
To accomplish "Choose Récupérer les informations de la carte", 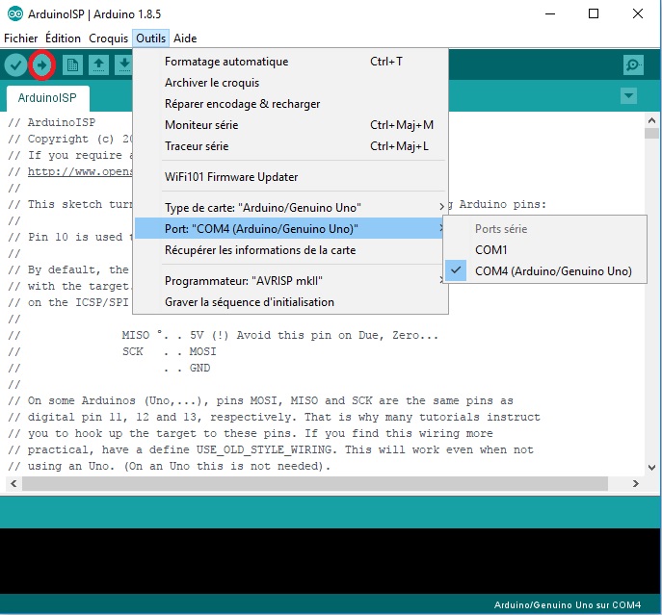I will 290,250.
